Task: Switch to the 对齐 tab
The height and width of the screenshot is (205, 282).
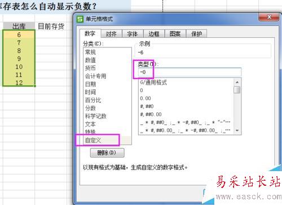Action: coord(111,34)
